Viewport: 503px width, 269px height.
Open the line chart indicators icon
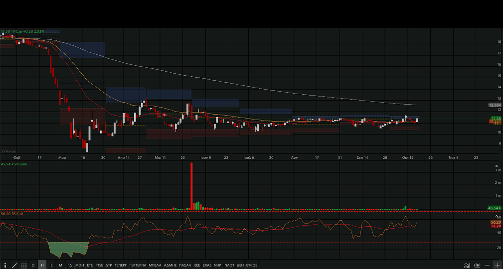pyautogui.click(x=467, y=265)
